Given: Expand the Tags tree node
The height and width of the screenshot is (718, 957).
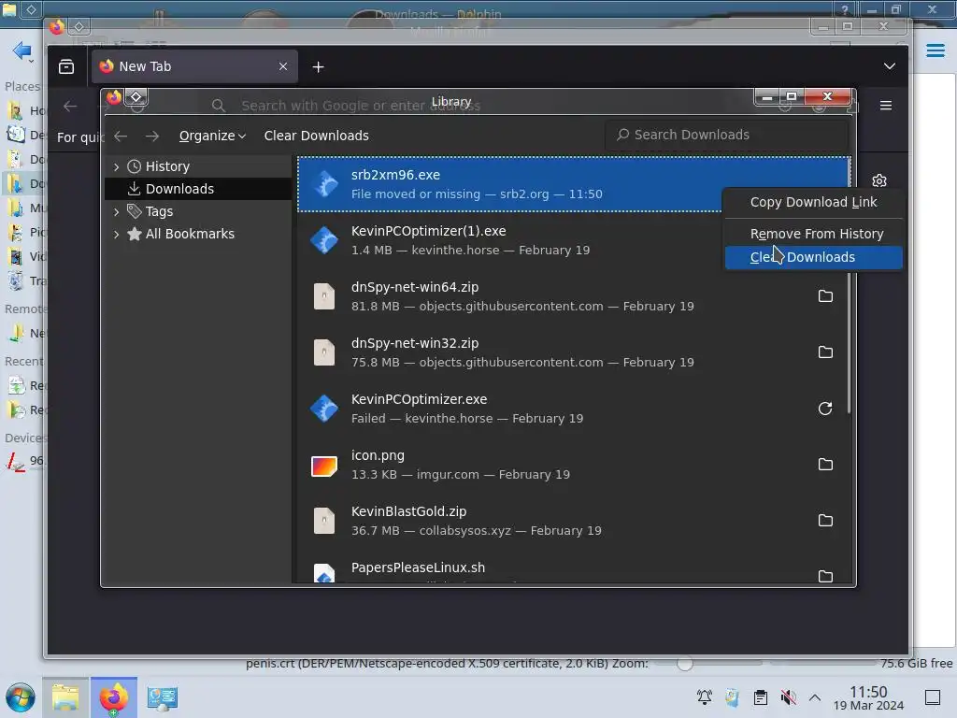Looking at the screenshot, I should [x=116, y=212].
